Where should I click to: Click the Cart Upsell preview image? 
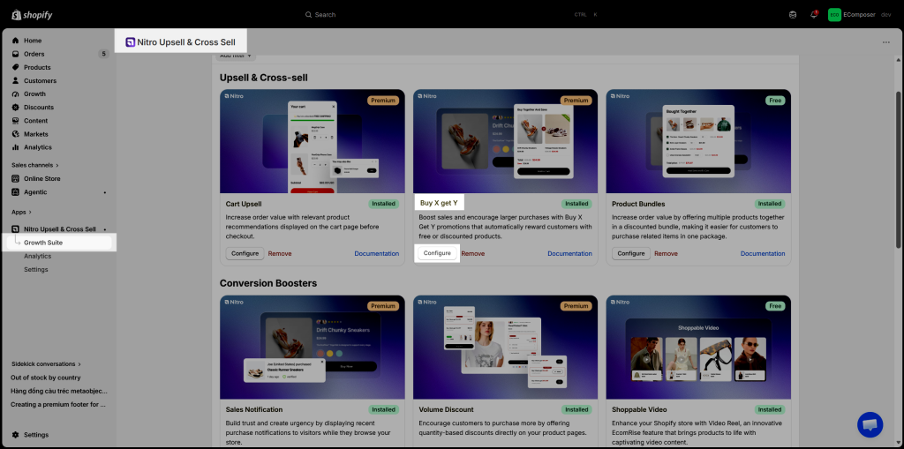[x=312, y=141]
